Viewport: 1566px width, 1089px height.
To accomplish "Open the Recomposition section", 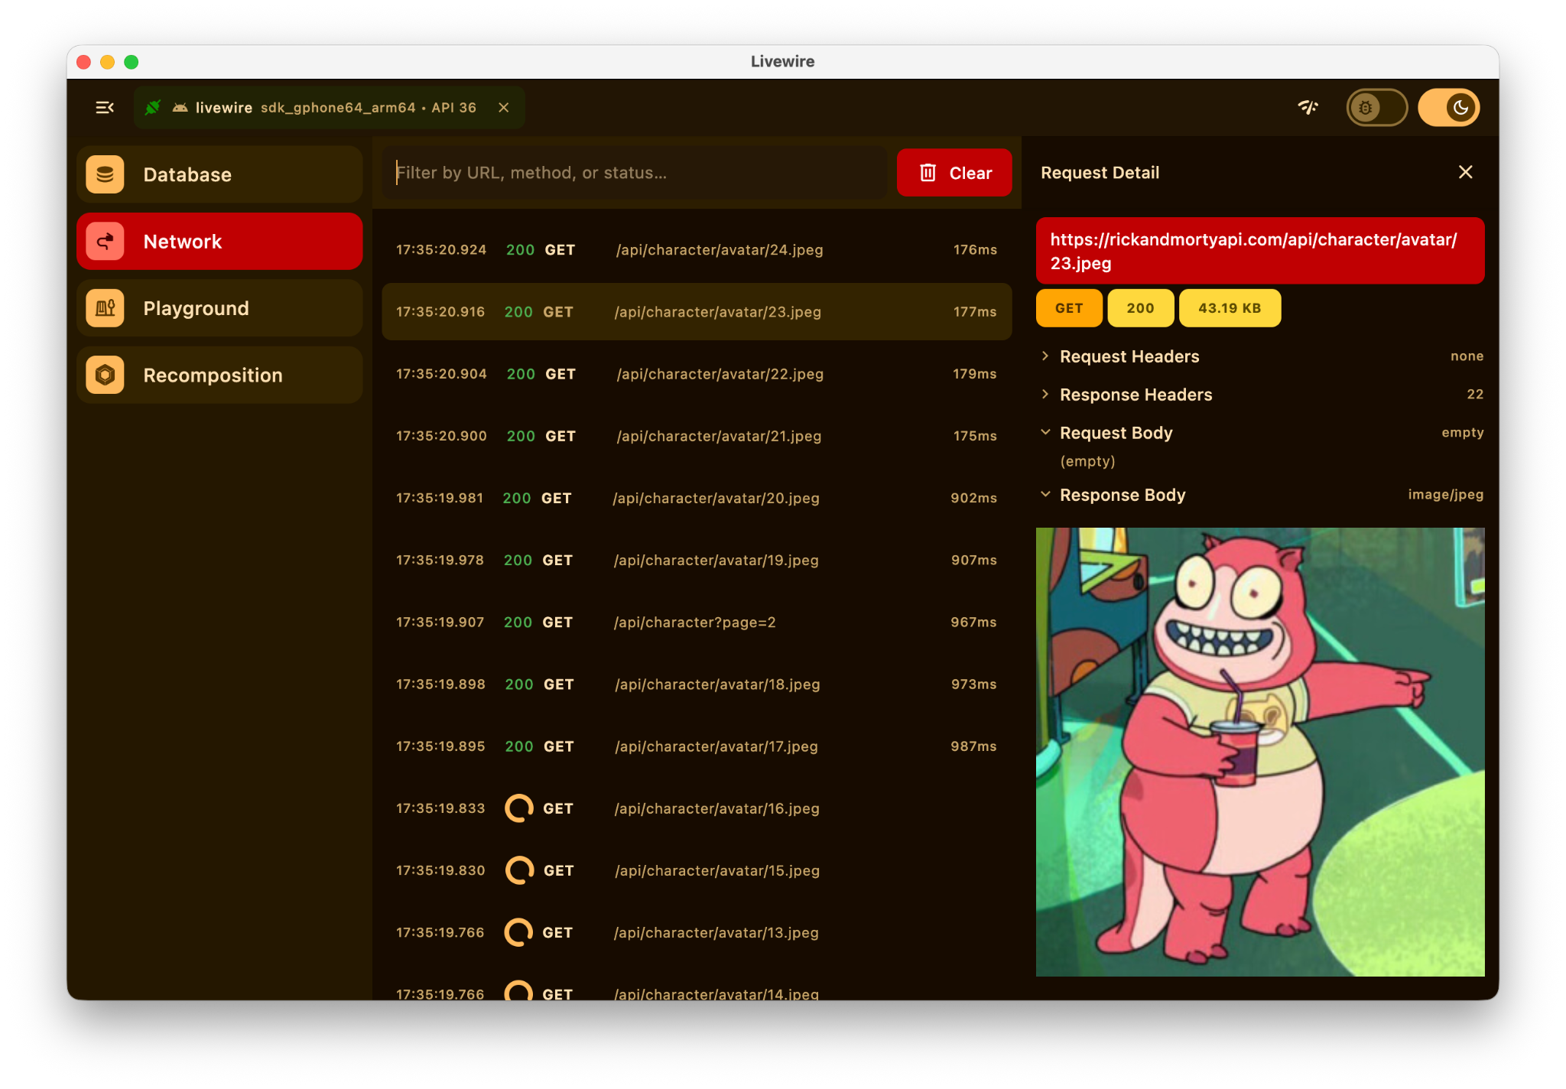I will [x=219, y=375].
